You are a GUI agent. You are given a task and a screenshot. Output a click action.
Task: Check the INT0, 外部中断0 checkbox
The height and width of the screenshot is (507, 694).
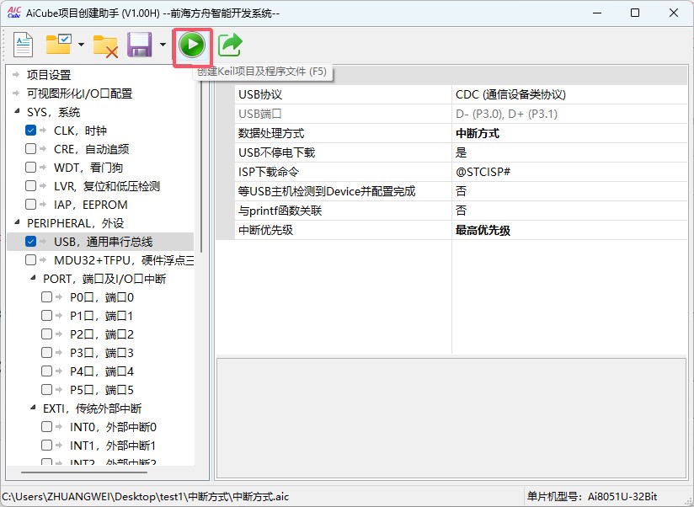pos(46,426)
